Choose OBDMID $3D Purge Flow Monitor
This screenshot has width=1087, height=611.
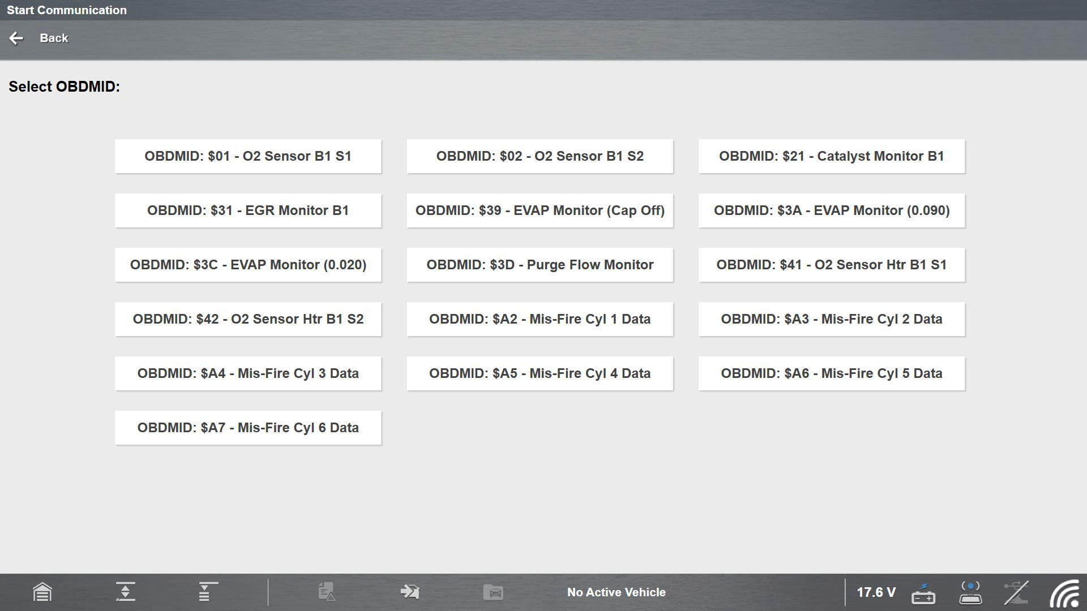[540, 265]
